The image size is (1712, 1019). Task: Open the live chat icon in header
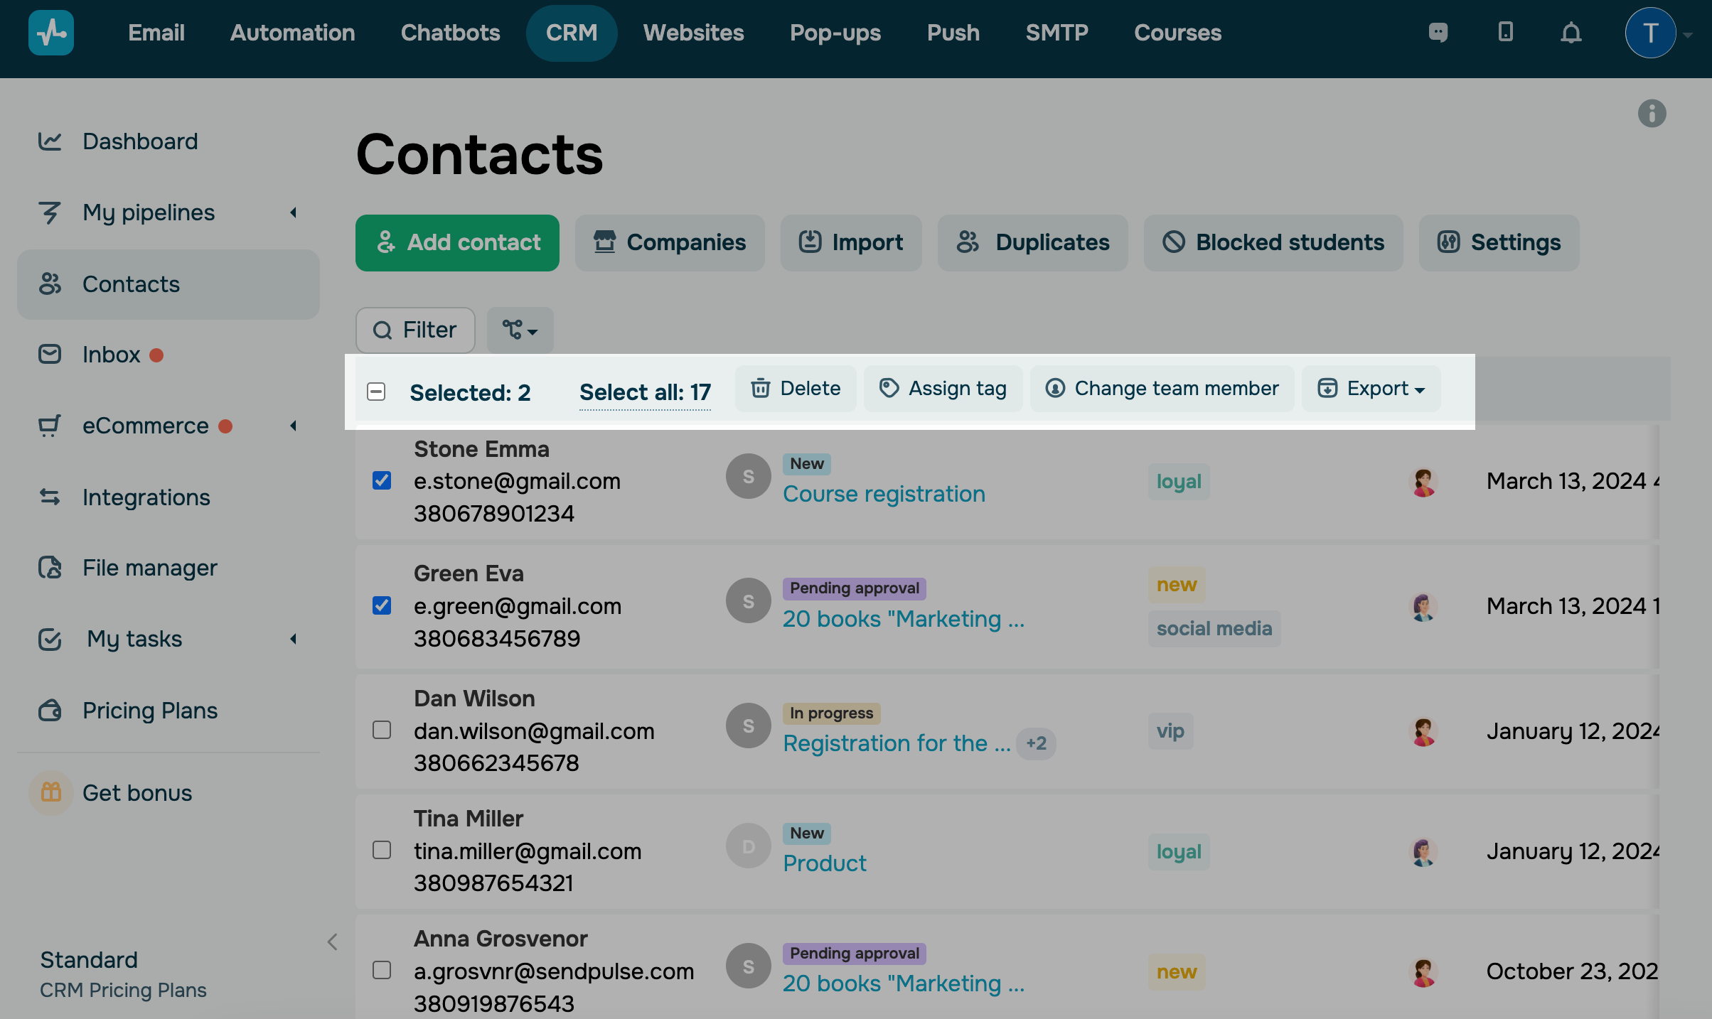point(1438,33)
